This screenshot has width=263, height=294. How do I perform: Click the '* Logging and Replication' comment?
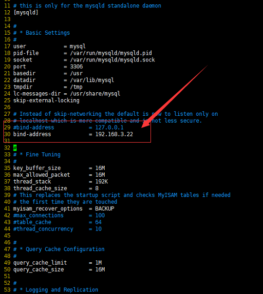coord(59,290)
